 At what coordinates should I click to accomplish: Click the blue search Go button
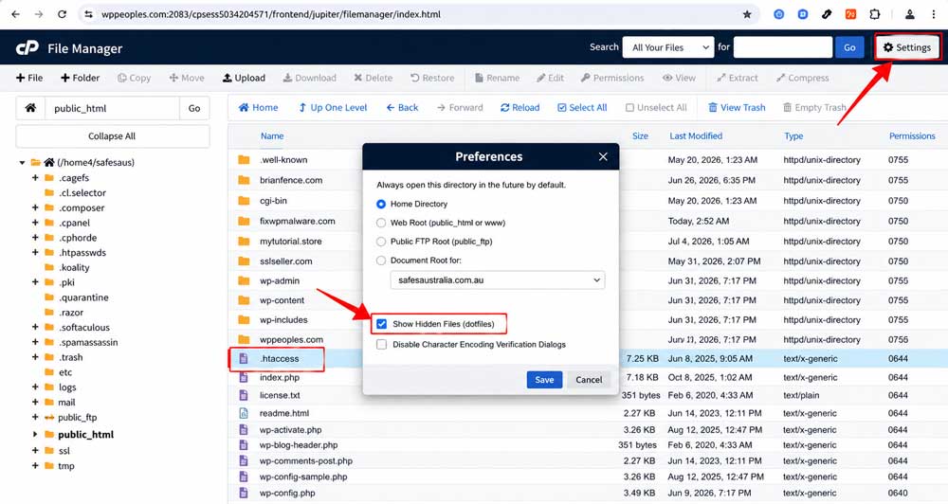848,47
